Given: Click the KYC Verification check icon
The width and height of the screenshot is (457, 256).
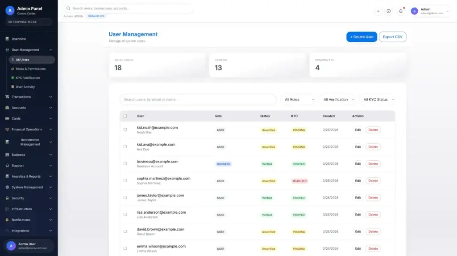Looking at the screenshot, I should [12, 77].
